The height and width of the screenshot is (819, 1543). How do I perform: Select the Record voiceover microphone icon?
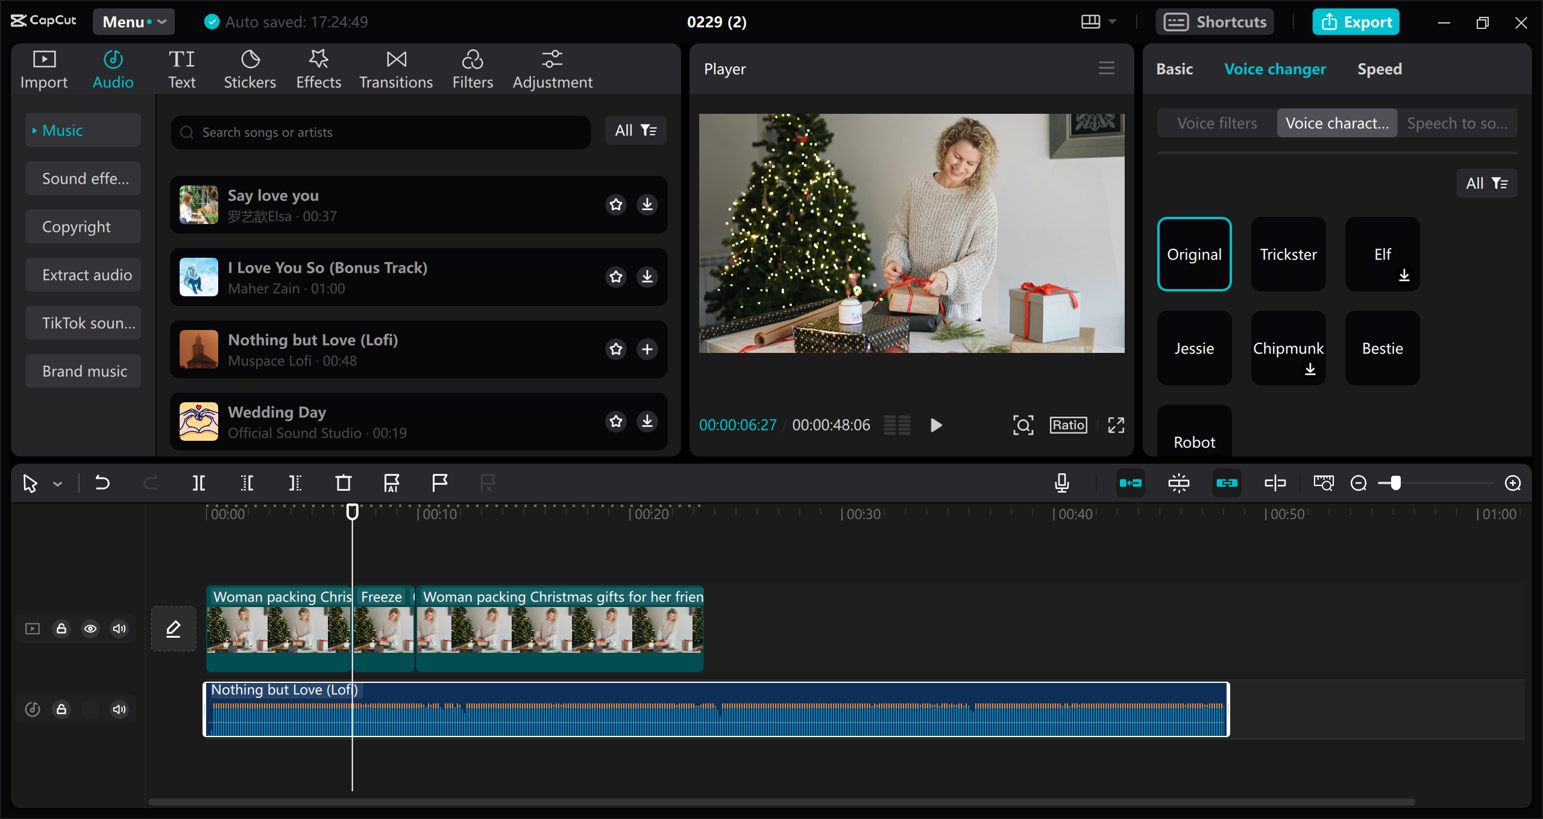click(1062, 482)
